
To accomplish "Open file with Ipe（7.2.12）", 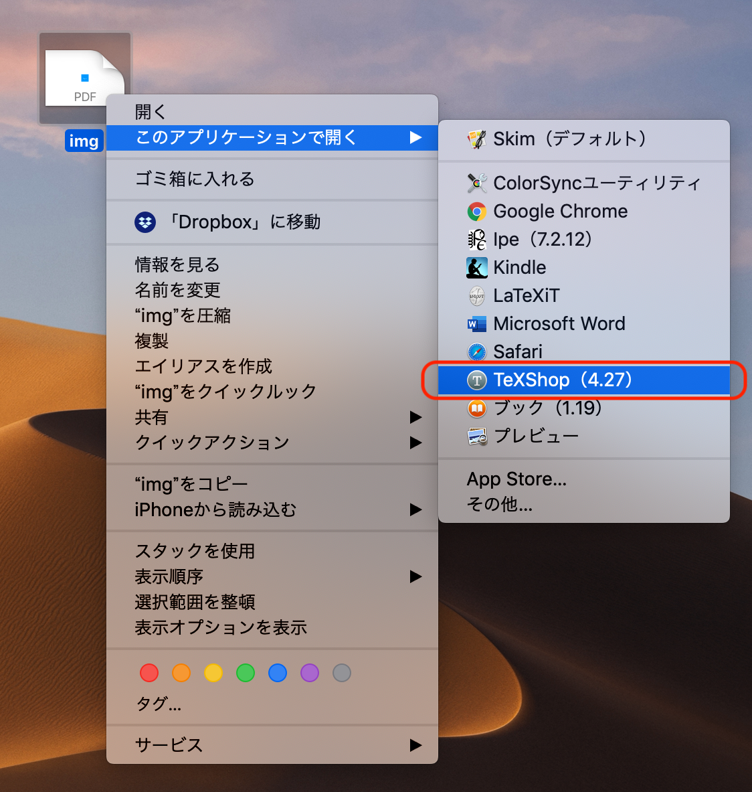I will coord(584,240).
